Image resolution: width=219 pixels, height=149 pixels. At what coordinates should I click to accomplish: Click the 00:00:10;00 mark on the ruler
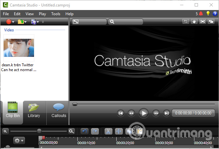pos(86,143)
